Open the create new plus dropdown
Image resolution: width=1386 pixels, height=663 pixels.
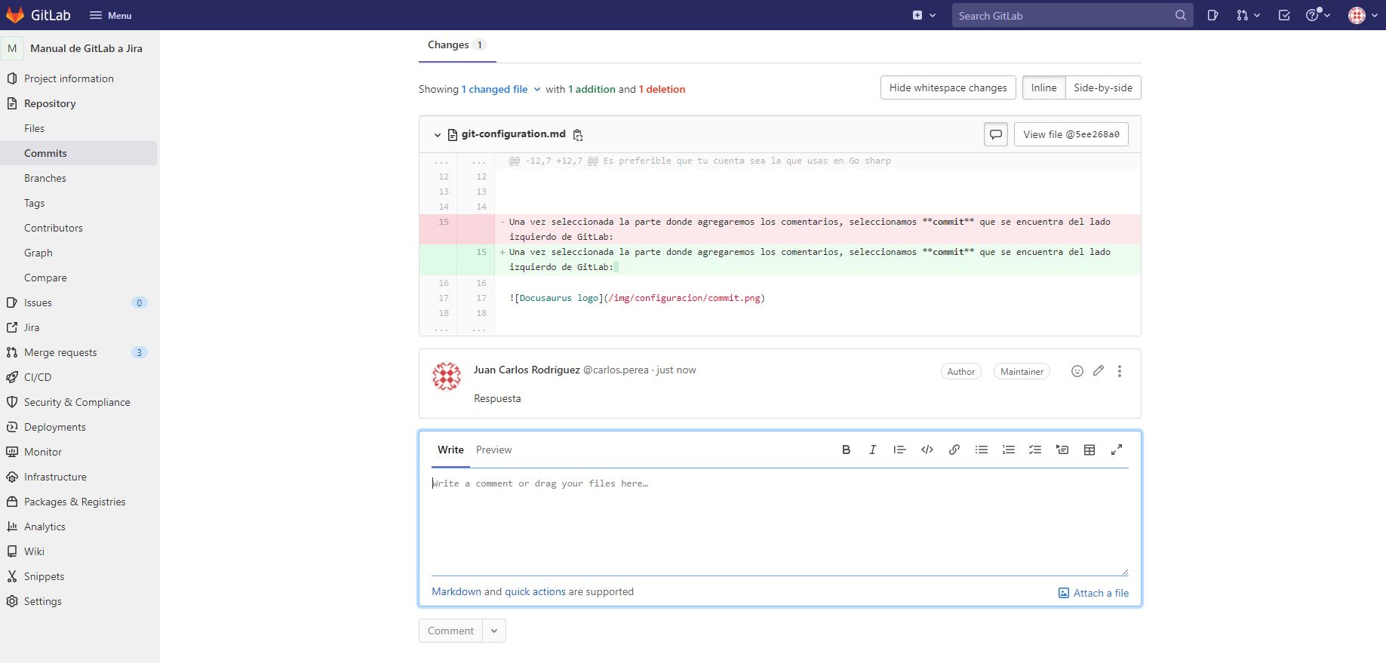(924, 15)
